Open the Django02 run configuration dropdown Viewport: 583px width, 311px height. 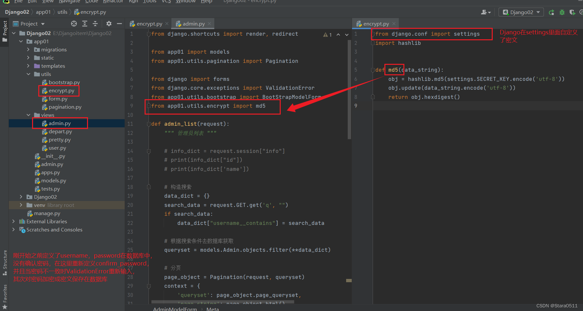tap(521, 12)
